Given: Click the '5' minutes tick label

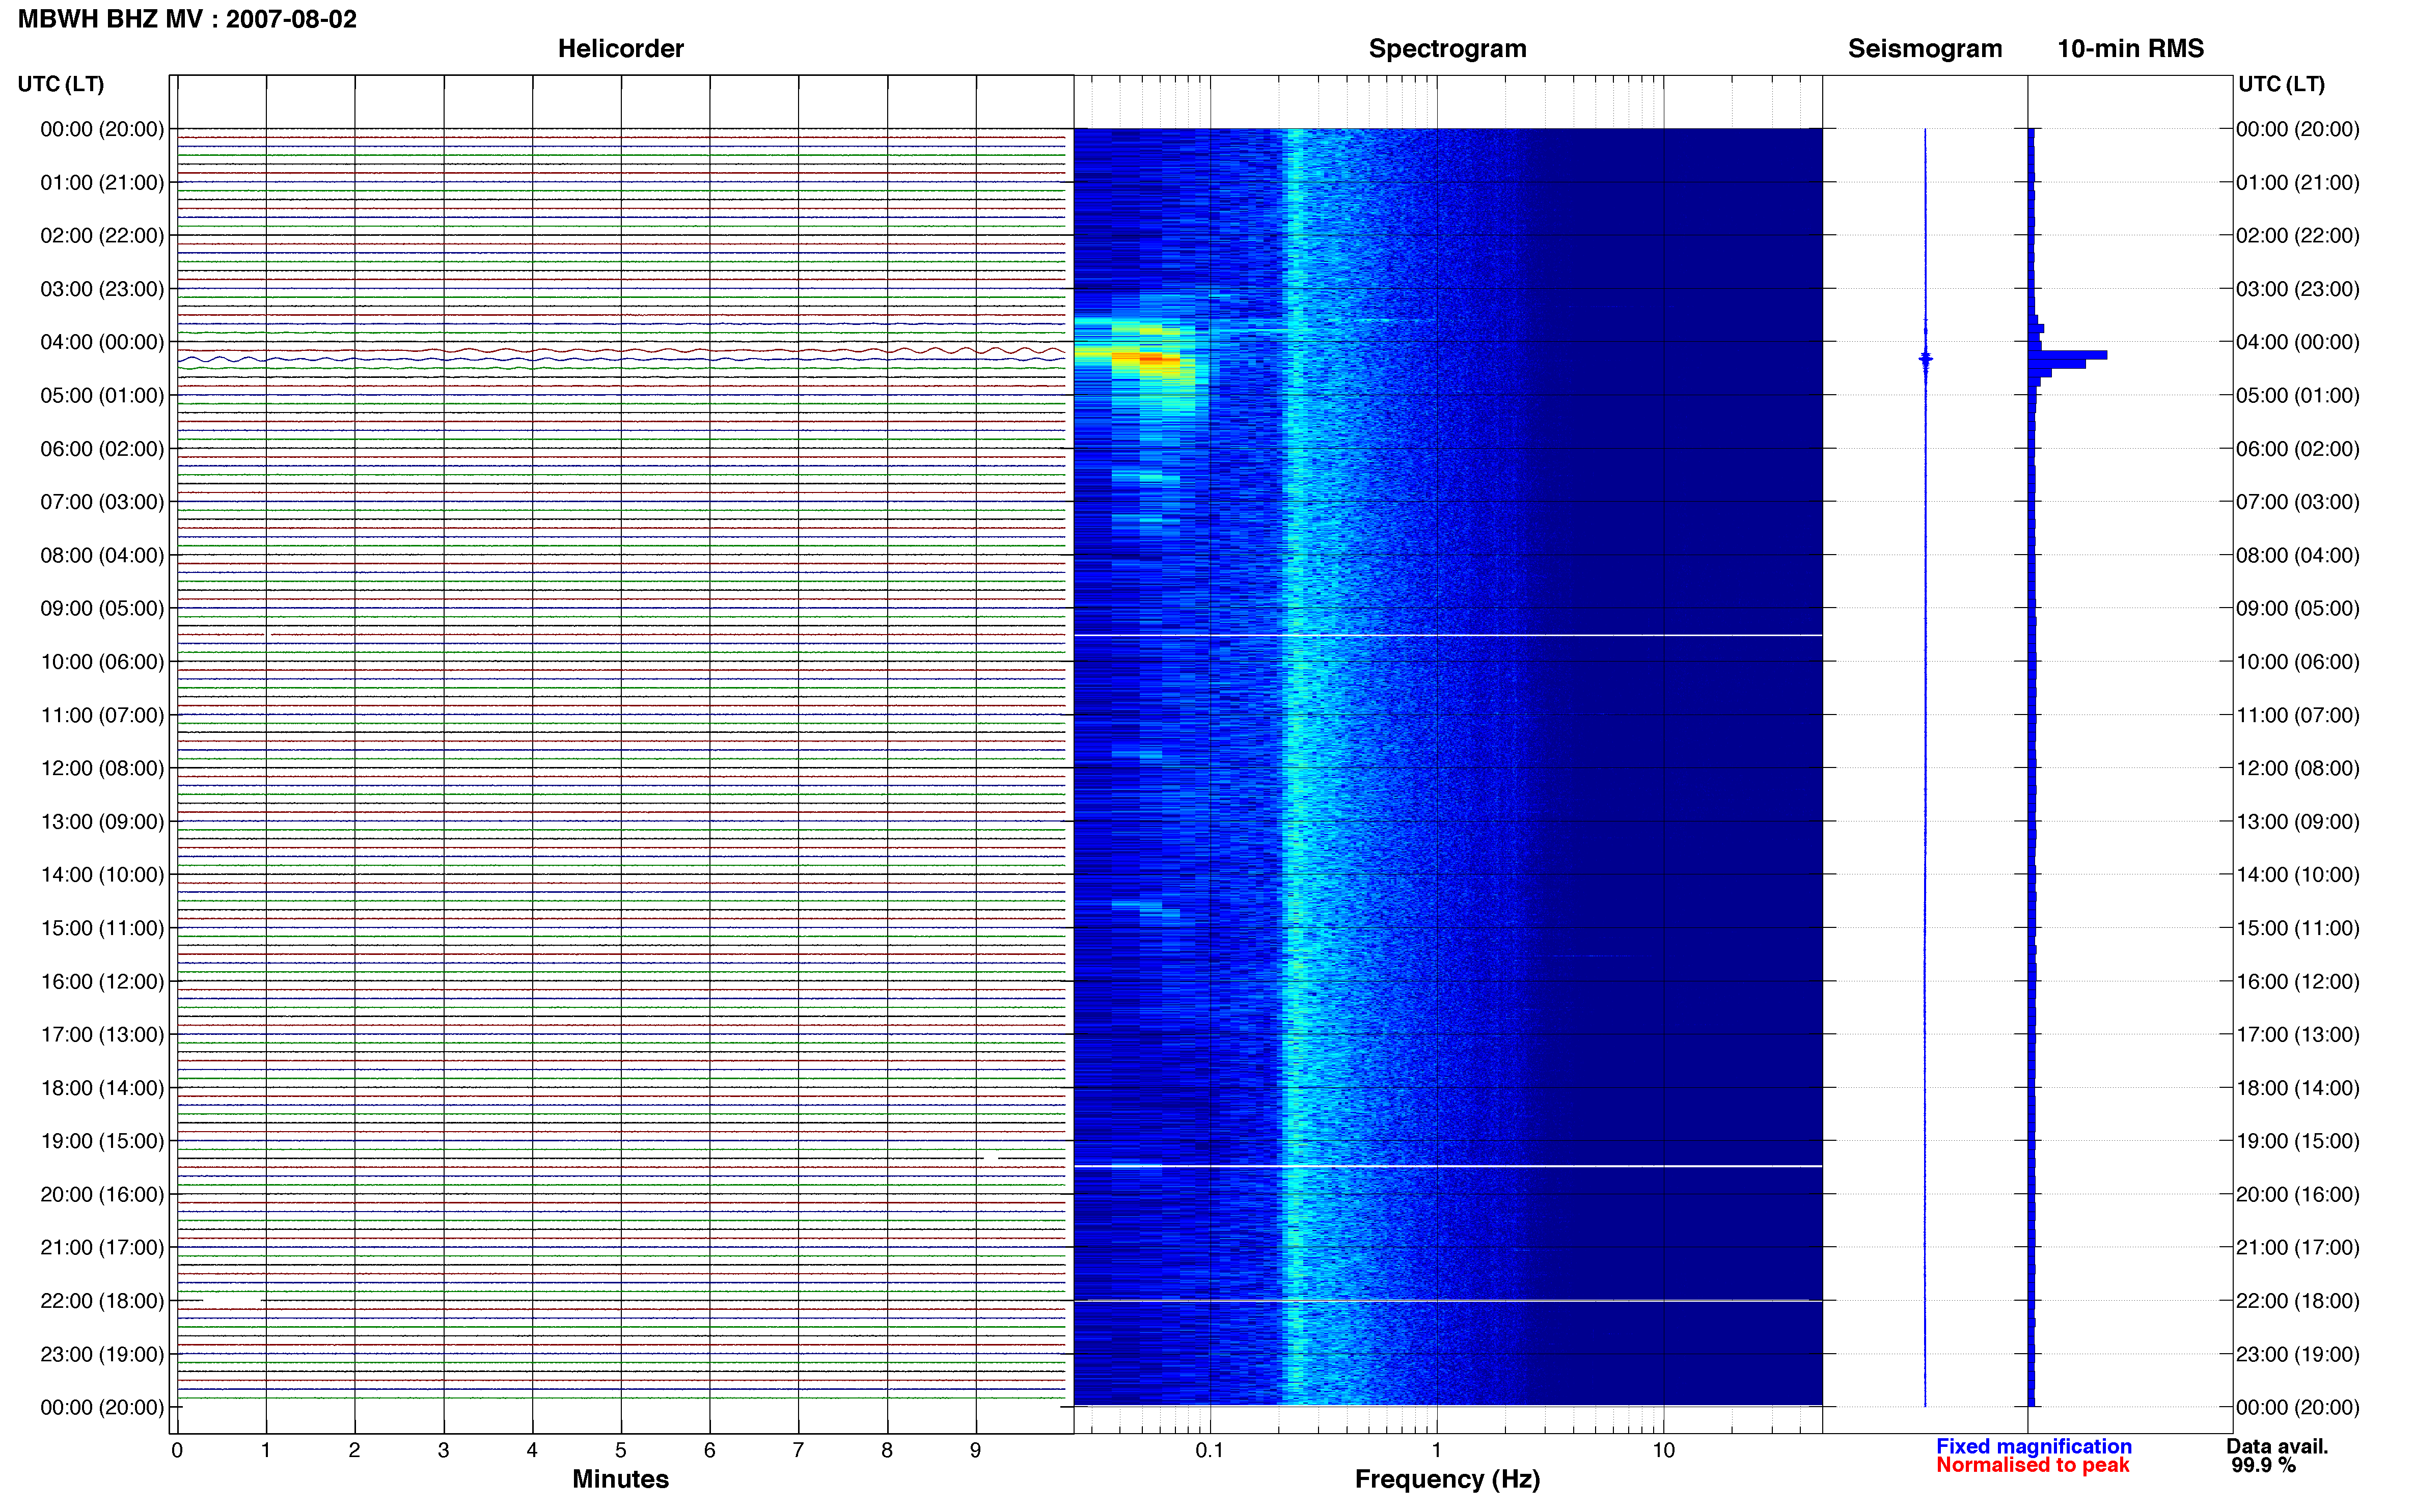Looking at the screenshot, I should (x=621, y=1450).
